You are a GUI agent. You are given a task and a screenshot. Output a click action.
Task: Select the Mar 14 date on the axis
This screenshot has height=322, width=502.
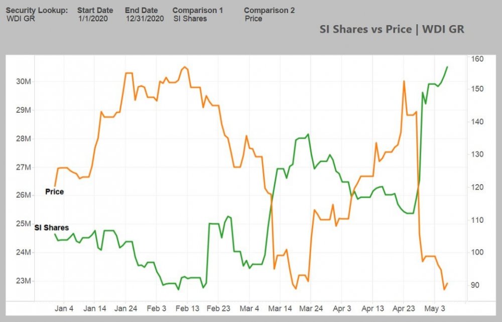click(x=280, y=308)
